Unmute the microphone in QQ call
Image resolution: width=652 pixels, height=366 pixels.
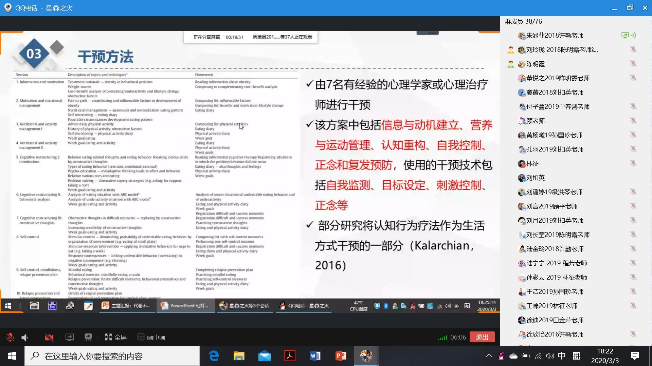(x=10, y=337)
